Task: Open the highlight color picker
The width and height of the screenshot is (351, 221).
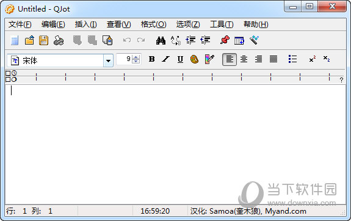Action: click(209, 59)
